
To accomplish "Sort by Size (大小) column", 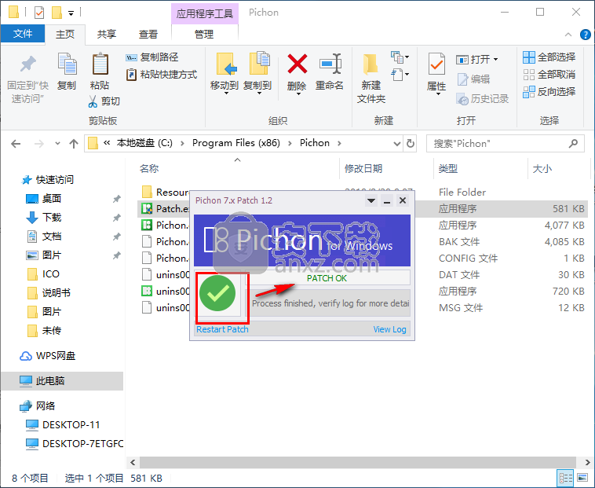I will click(542, 169).
